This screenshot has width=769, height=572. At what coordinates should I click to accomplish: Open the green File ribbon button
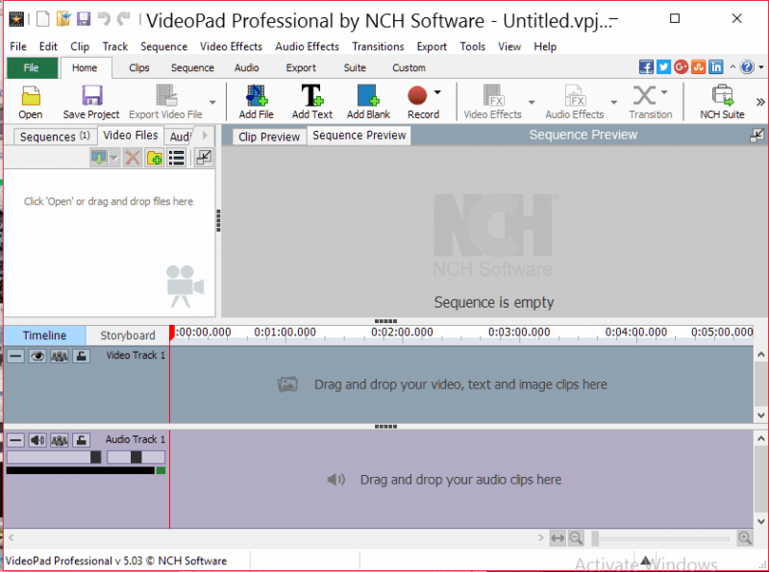[32, 67]
